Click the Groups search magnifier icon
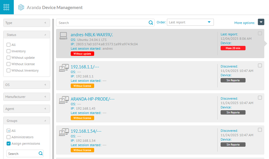 point(40,153)
